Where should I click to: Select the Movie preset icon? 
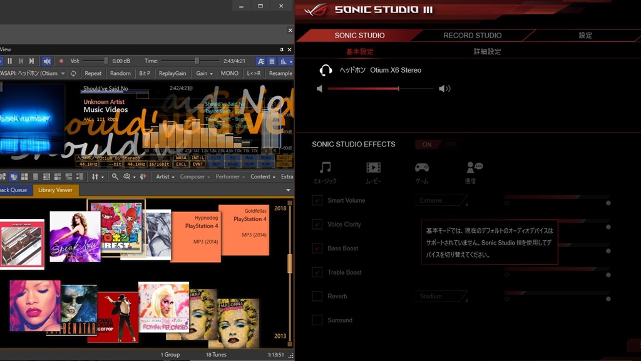[x=373, y=167]
